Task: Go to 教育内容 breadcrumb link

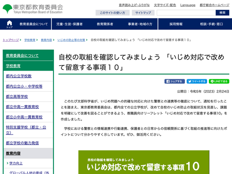Action: tap(46, 40)
